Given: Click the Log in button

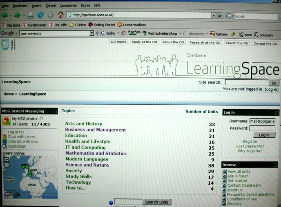Looking at the screenshot, I should tap(264, 135).
